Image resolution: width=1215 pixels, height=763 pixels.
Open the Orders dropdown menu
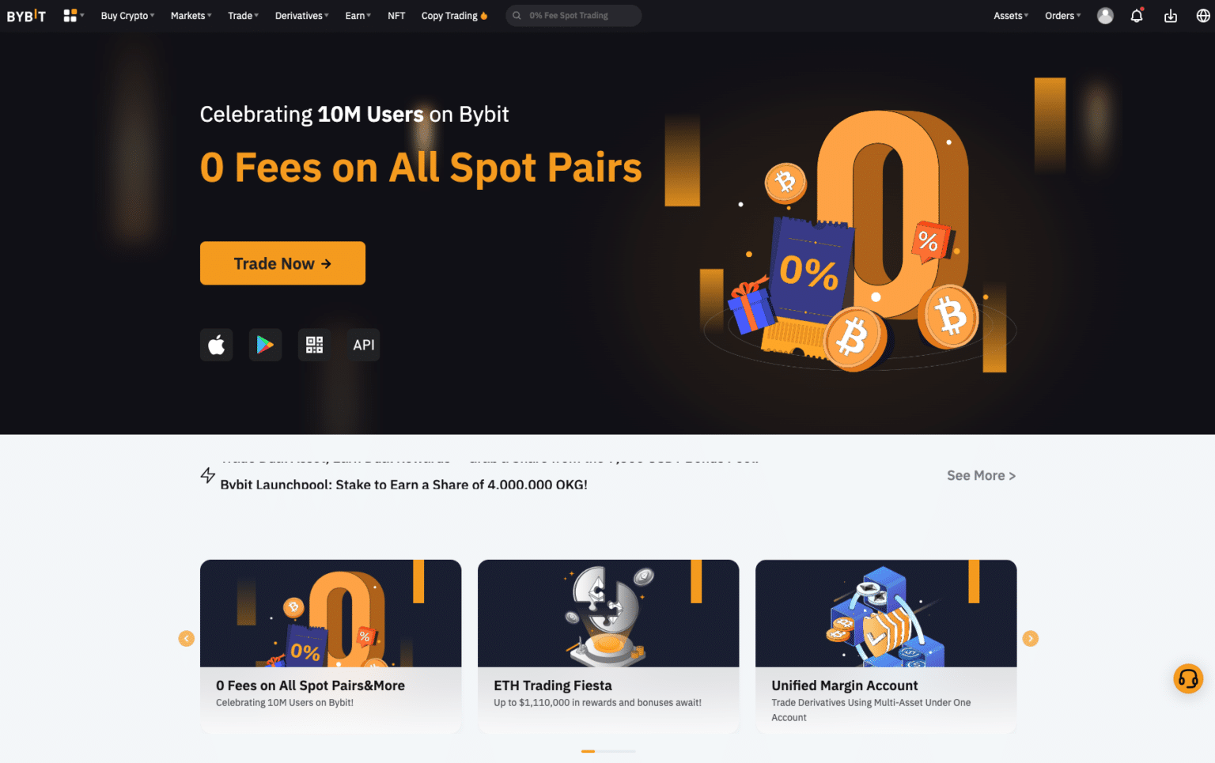point(1062,16)
